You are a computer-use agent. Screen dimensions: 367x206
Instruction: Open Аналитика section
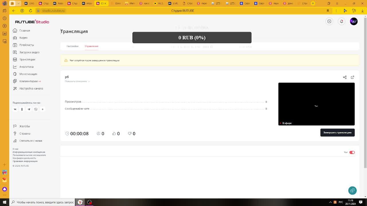23,67
